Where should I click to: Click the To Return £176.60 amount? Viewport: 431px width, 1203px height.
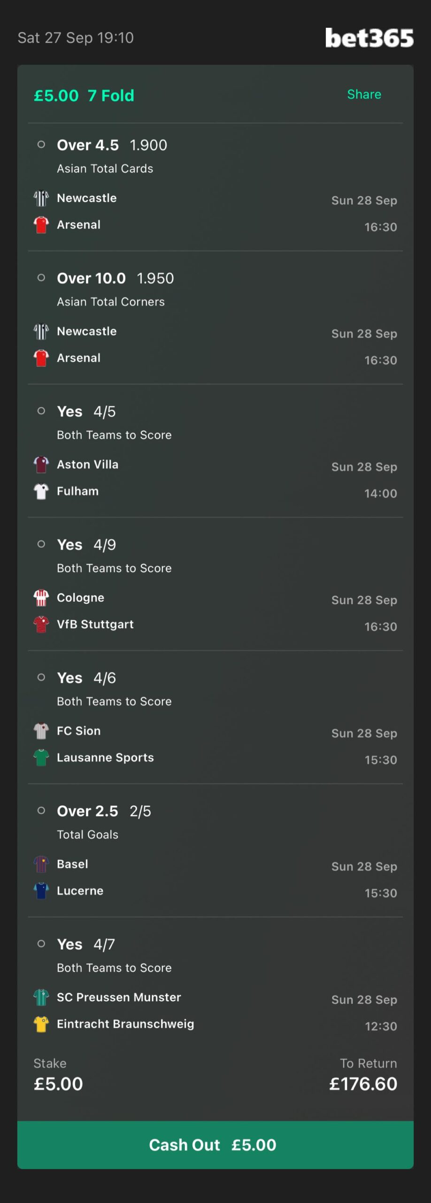click(363, 1084)
